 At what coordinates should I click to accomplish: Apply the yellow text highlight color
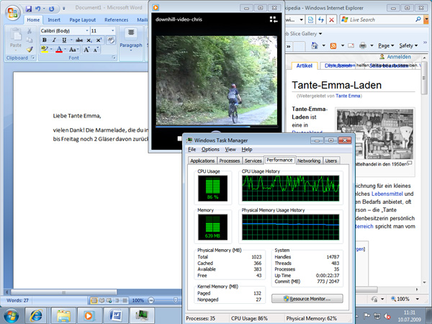pyautogui.click(x=45, y=50)
